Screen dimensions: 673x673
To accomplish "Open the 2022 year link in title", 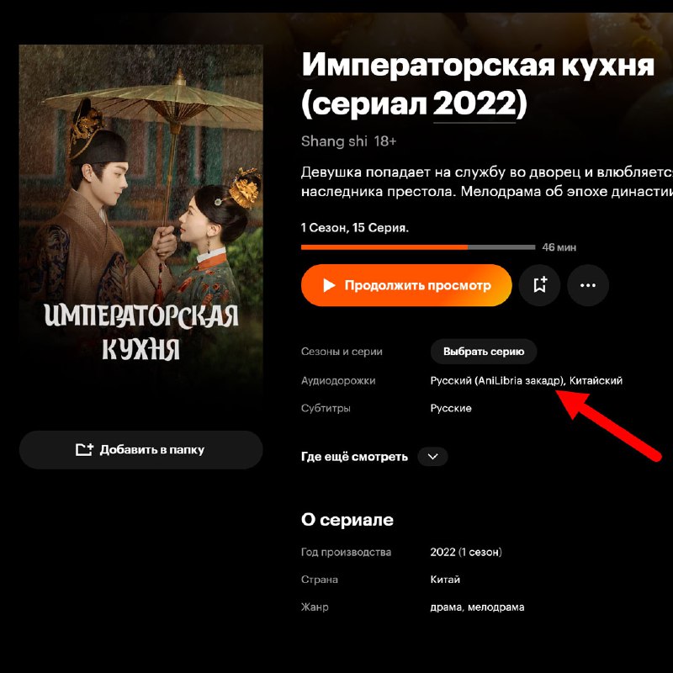I will 474,103.
